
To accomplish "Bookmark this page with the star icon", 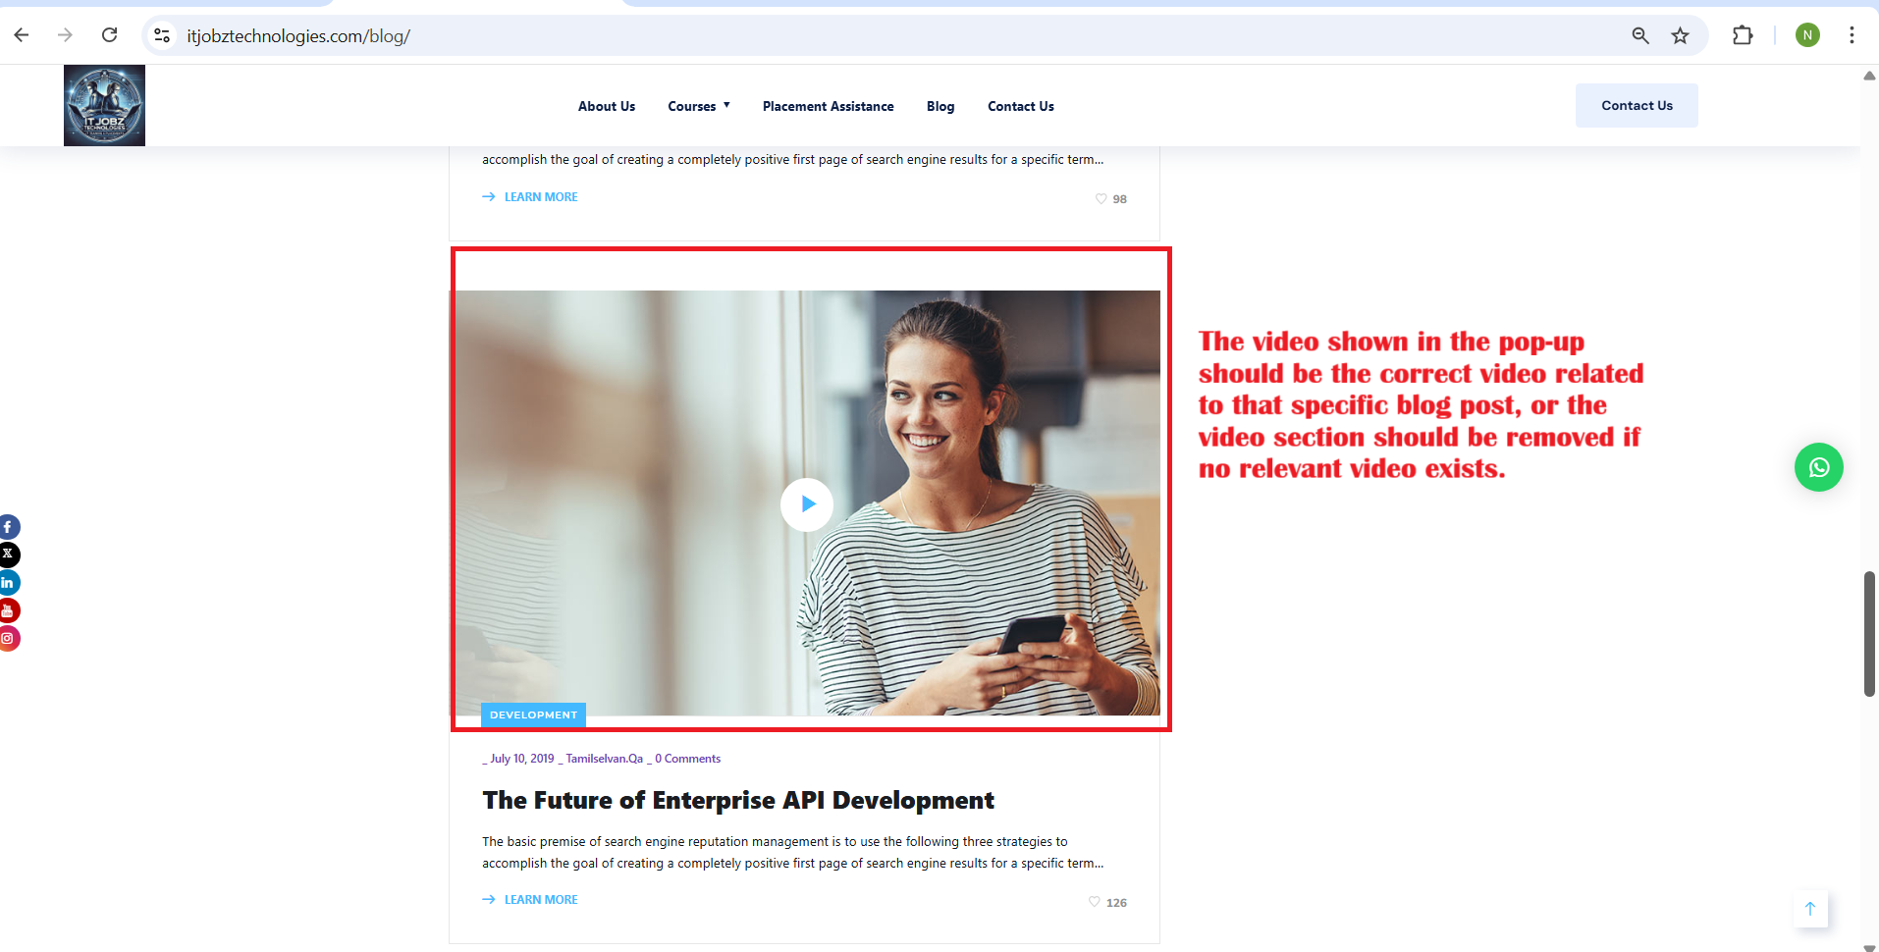I will [1681, 36].
